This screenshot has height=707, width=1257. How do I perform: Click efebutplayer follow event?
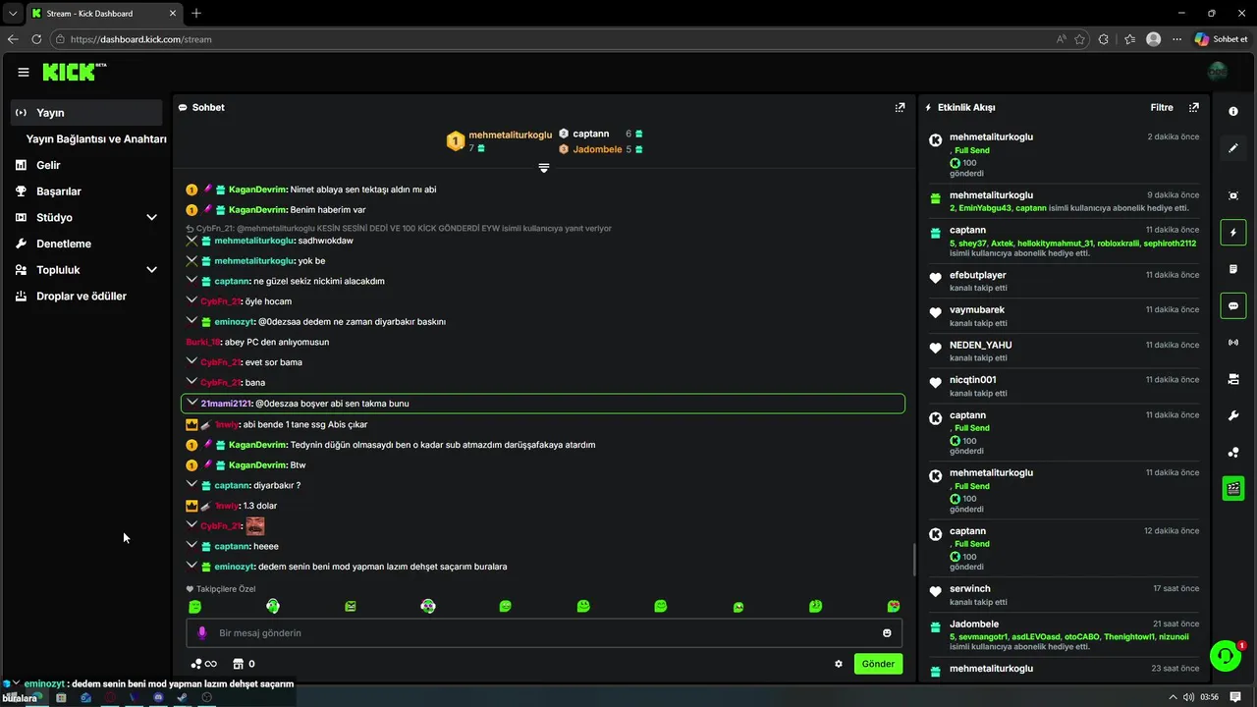1064,281
